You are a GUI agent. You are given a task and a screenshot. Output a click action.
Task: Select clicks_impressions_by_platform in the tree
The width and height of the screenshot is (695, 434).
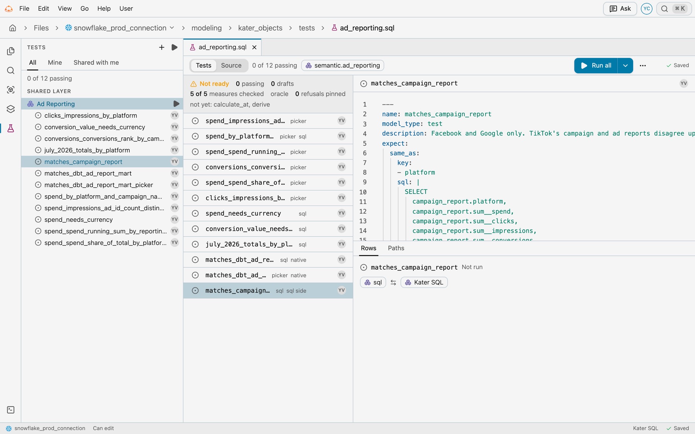(102, 115)
